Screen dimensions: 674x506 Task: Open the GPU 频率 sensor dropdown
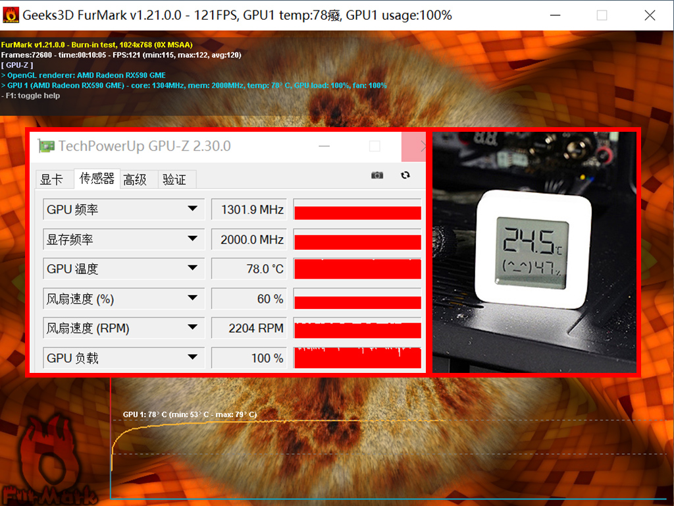coord(194,209)
